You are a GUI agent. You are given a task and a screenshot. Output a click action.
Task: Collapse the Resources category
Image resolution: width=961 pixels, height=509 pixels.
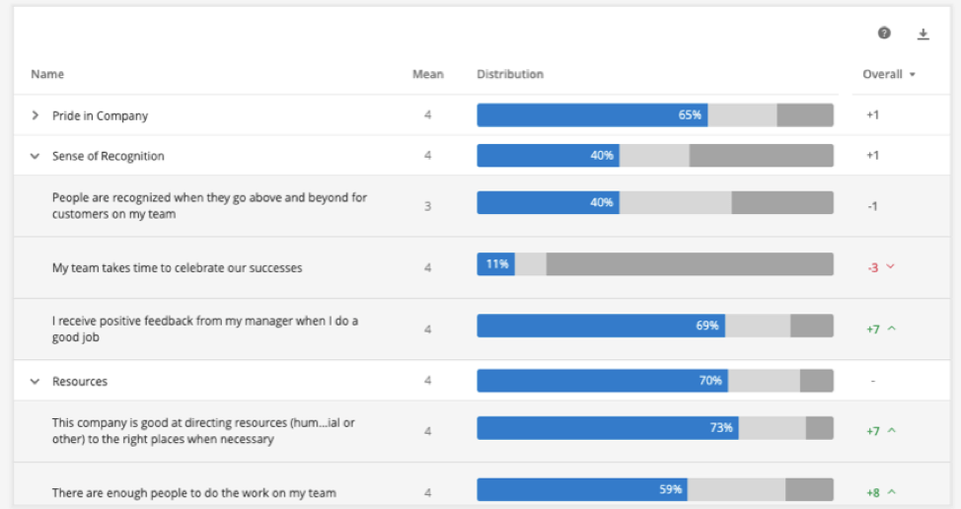[36, 382]
